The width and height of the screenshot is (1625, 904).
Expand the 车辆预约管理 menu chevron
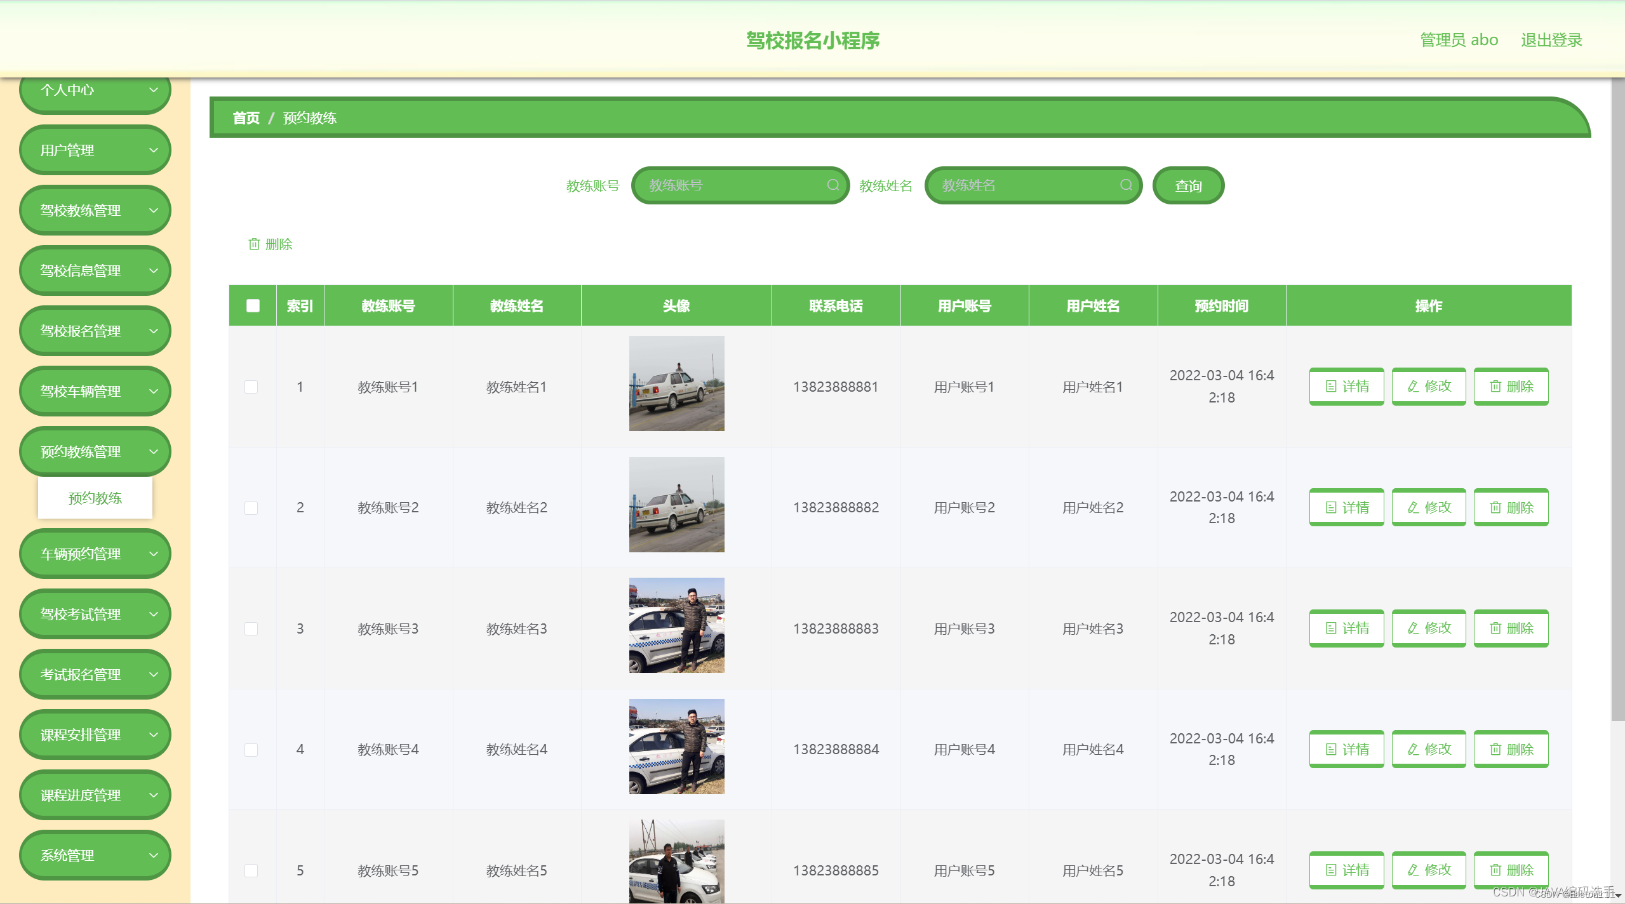click(x=153, y=554)
